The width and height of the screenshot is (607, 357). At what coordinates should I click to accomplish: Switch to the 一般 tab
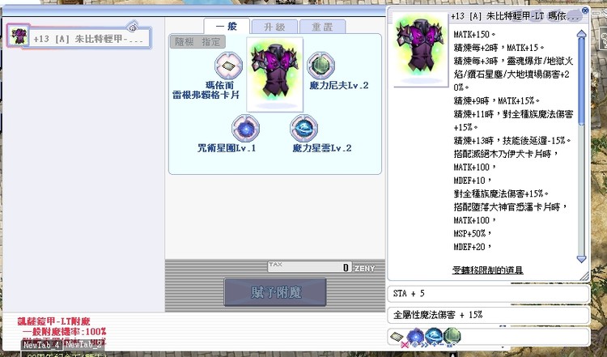(x=226, y=25)
